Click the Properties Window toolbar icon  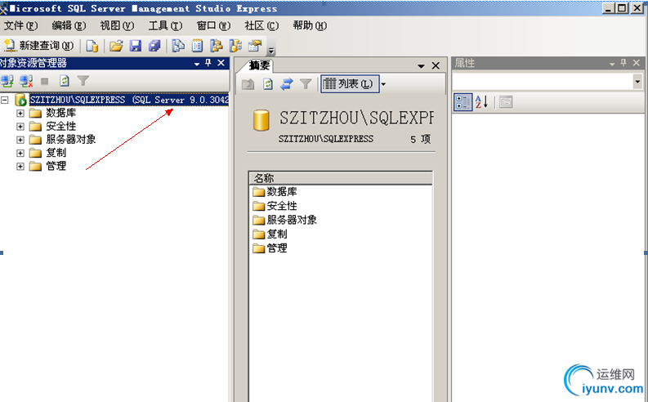(x=255, y=46)
